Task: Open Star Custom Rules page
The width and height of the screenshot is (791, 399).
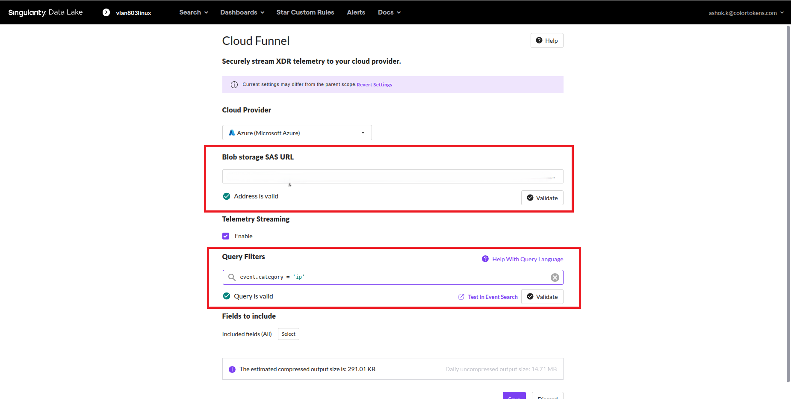Action: pos(305,12)
